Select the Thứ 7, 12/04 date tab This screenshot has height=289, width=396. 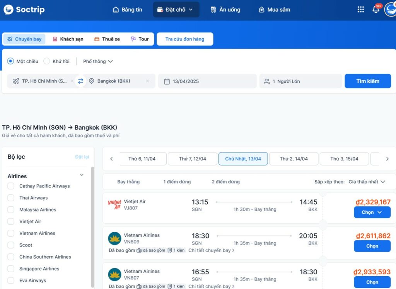tap(193, 159)
